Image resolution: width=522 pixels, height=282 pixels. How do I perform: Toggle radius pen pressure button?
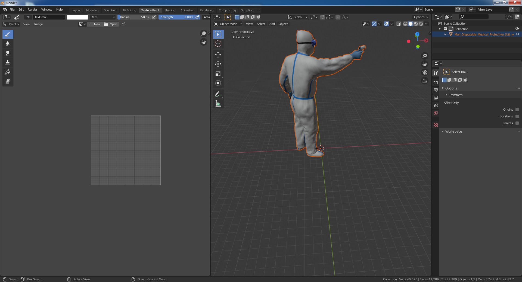pos(154,17)
